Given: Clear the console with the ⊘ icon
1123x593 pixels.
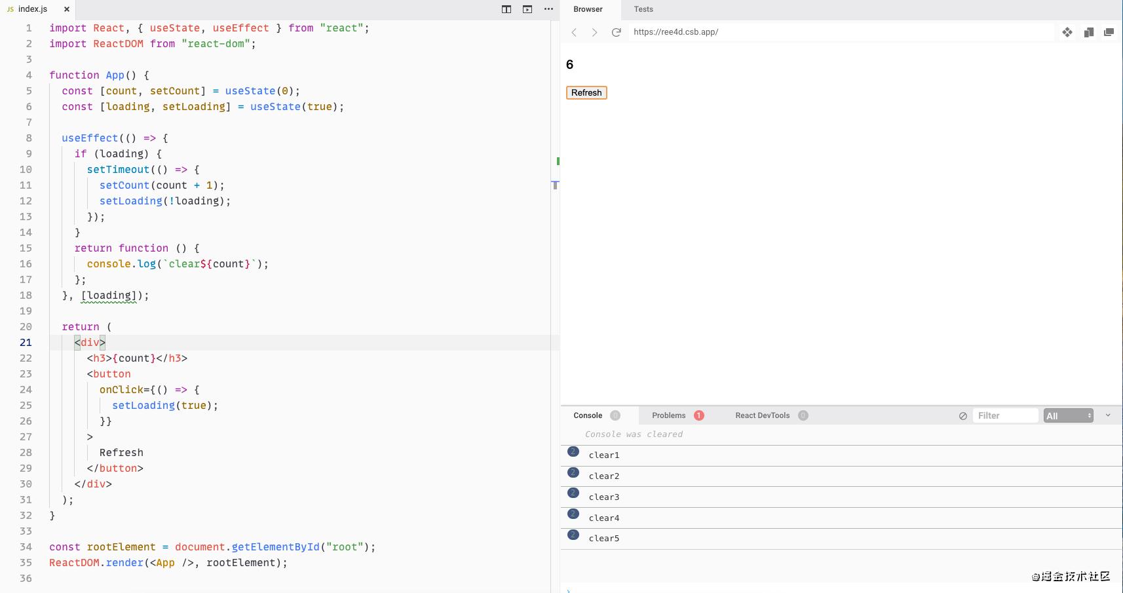Looking at the screenshot, I should point(962,415).
